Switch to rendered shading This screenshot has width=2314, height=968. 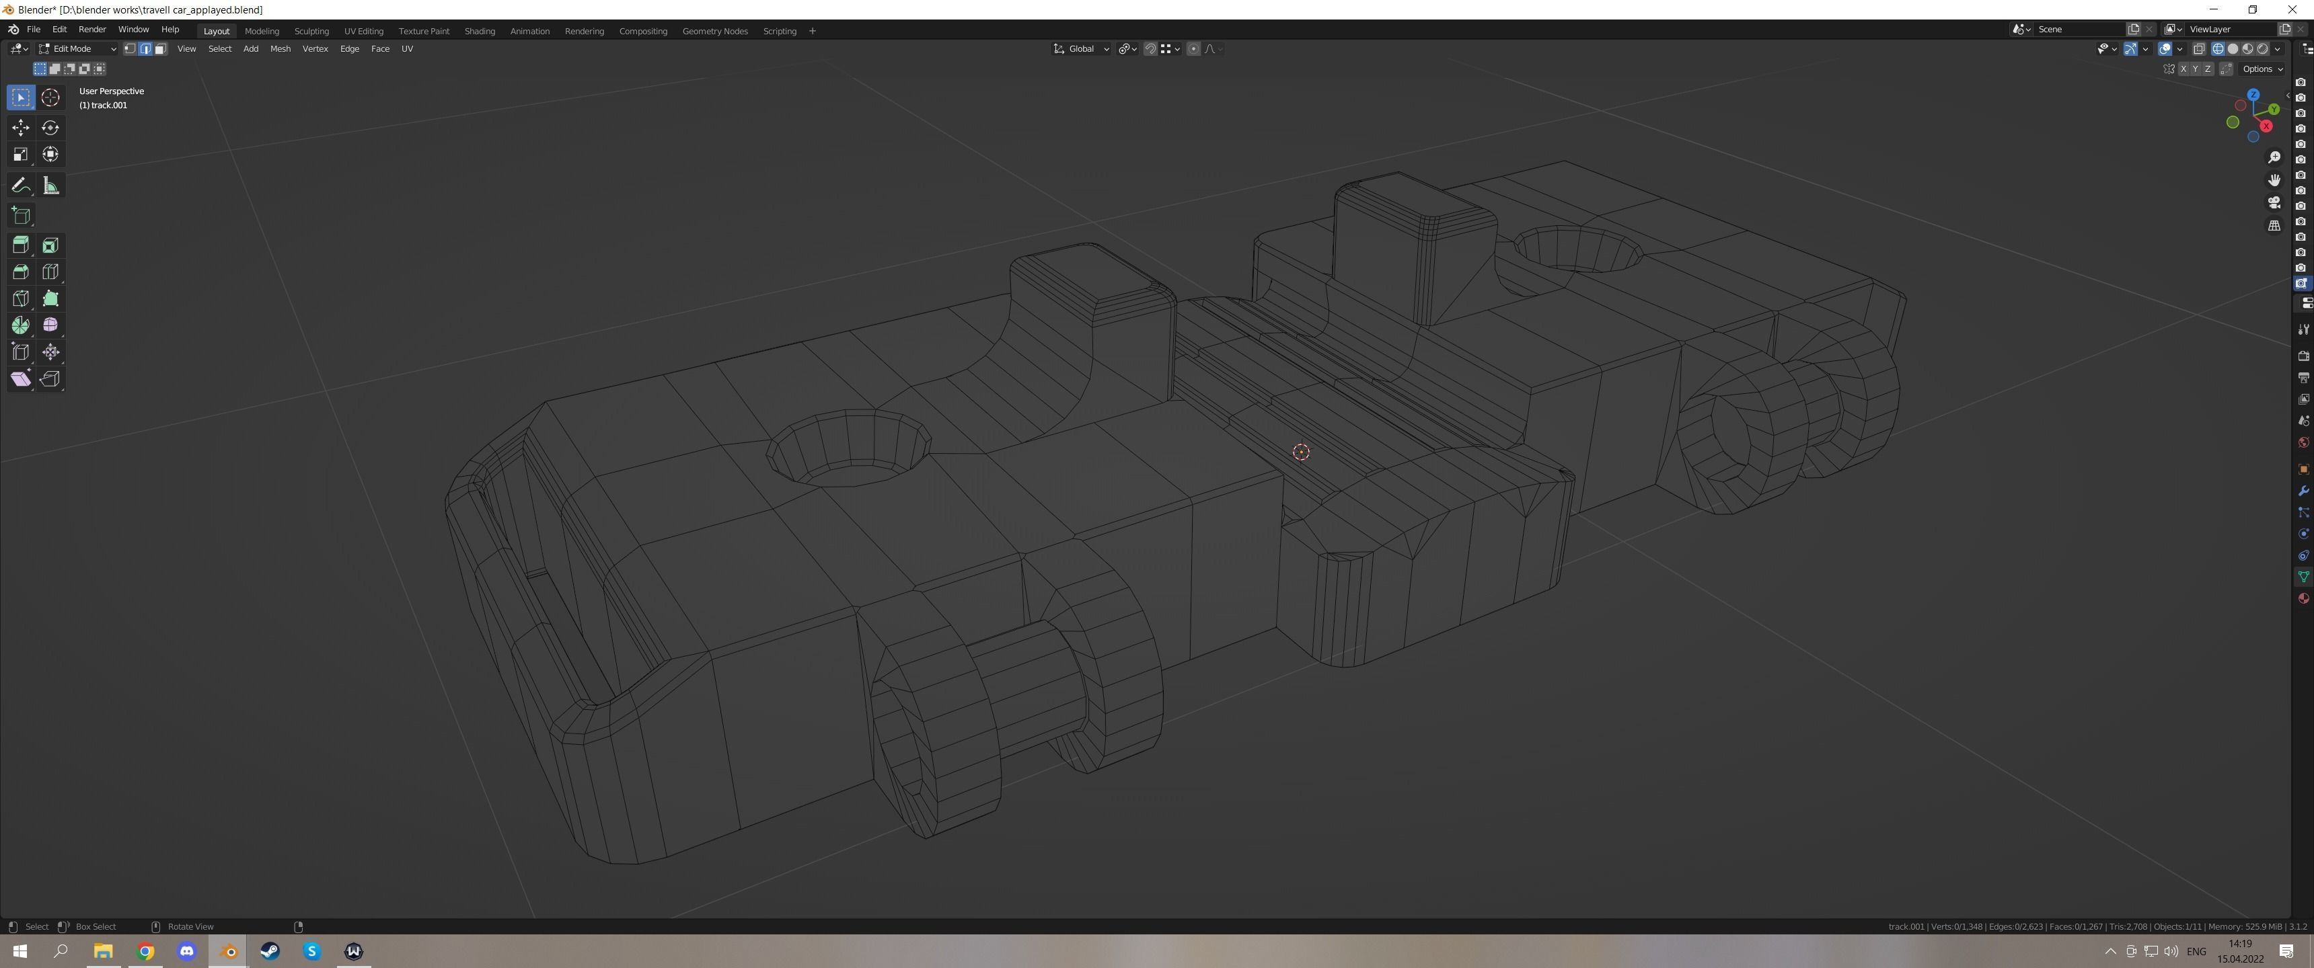(x=2263, y=48)
